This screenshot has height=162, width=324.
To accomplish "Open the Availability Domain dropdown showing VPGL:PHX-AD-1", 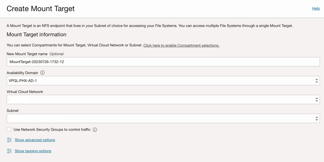I will coord(160,81).
